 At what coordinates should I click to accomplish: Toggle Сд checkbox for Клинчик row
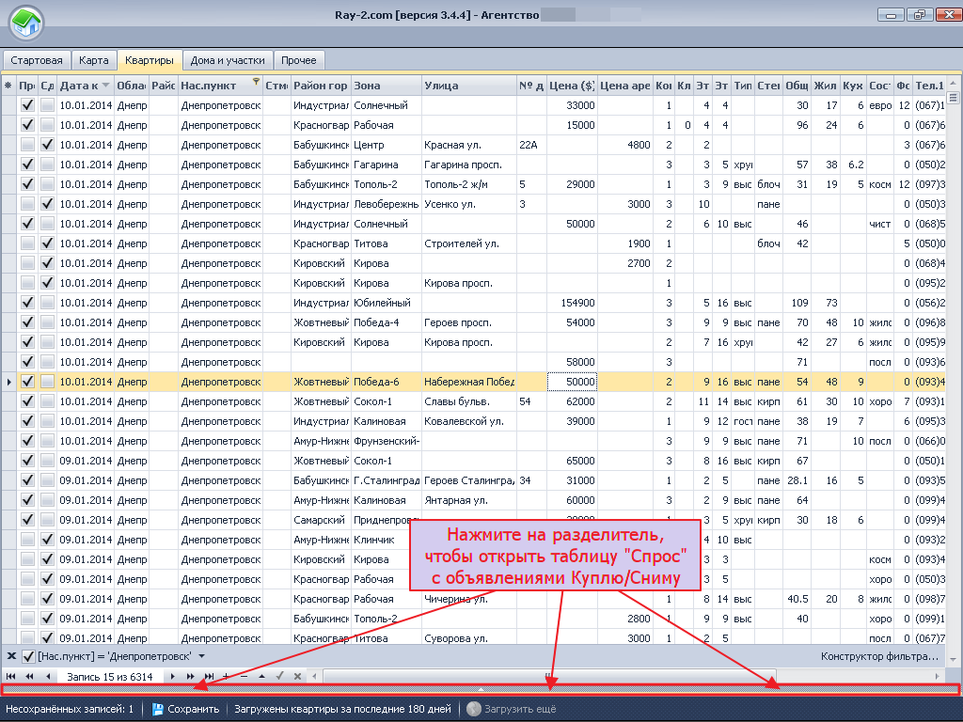[x=47, y=540]
